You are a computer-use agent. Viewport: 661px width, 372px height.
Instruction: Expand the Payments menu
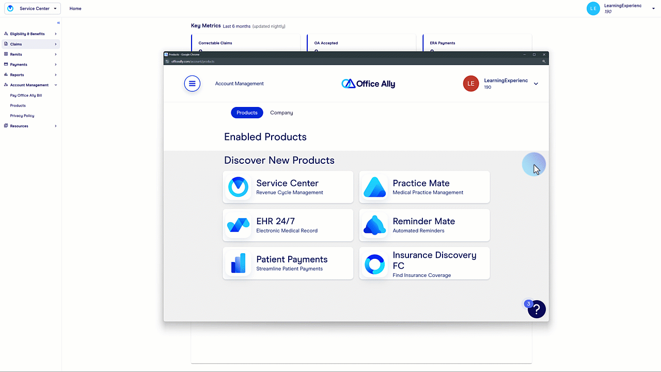click(56, 65)
